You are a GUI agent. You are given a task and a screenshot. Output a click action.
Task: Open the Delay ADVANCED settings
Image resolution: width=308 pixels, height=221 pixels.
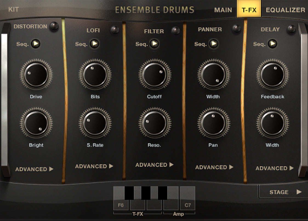(275, 168)
